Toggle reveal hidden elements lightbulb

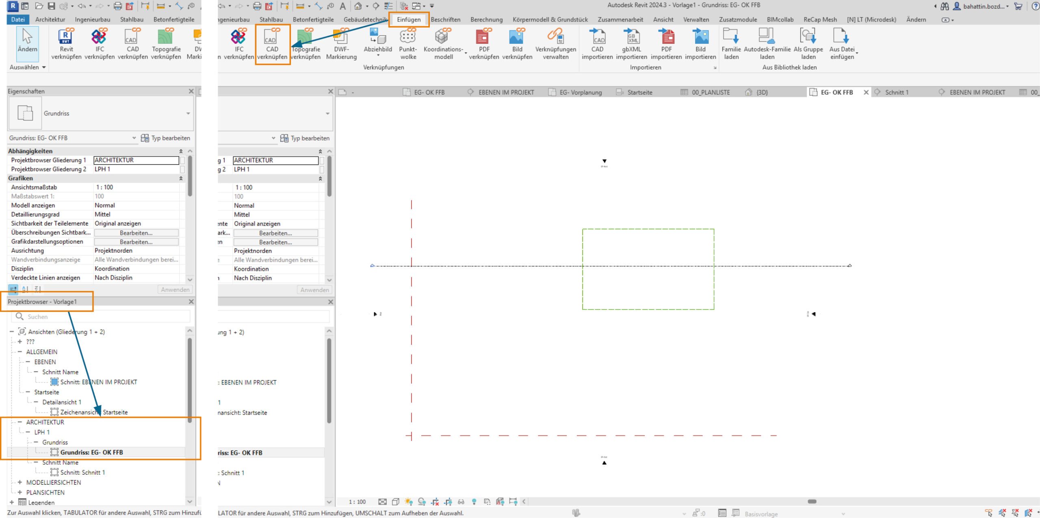(474, 502)
